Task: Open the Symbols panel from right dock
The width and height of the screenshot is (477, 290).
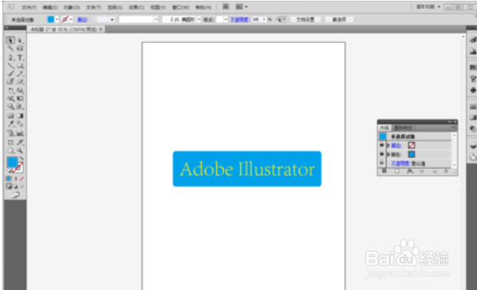Action: tap(472, 90)
